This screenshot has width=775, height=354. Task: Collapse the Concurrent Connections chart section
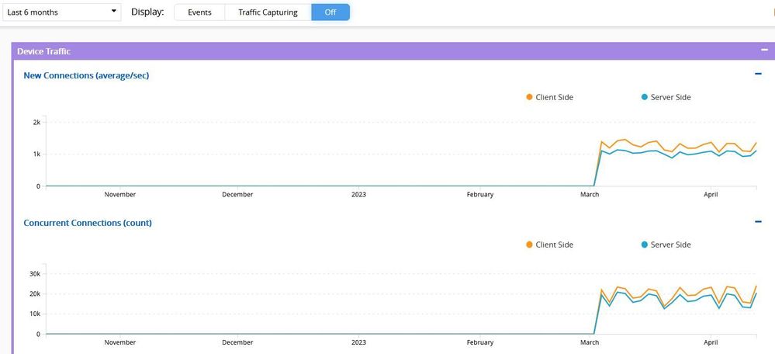click(x=758, y=222)
